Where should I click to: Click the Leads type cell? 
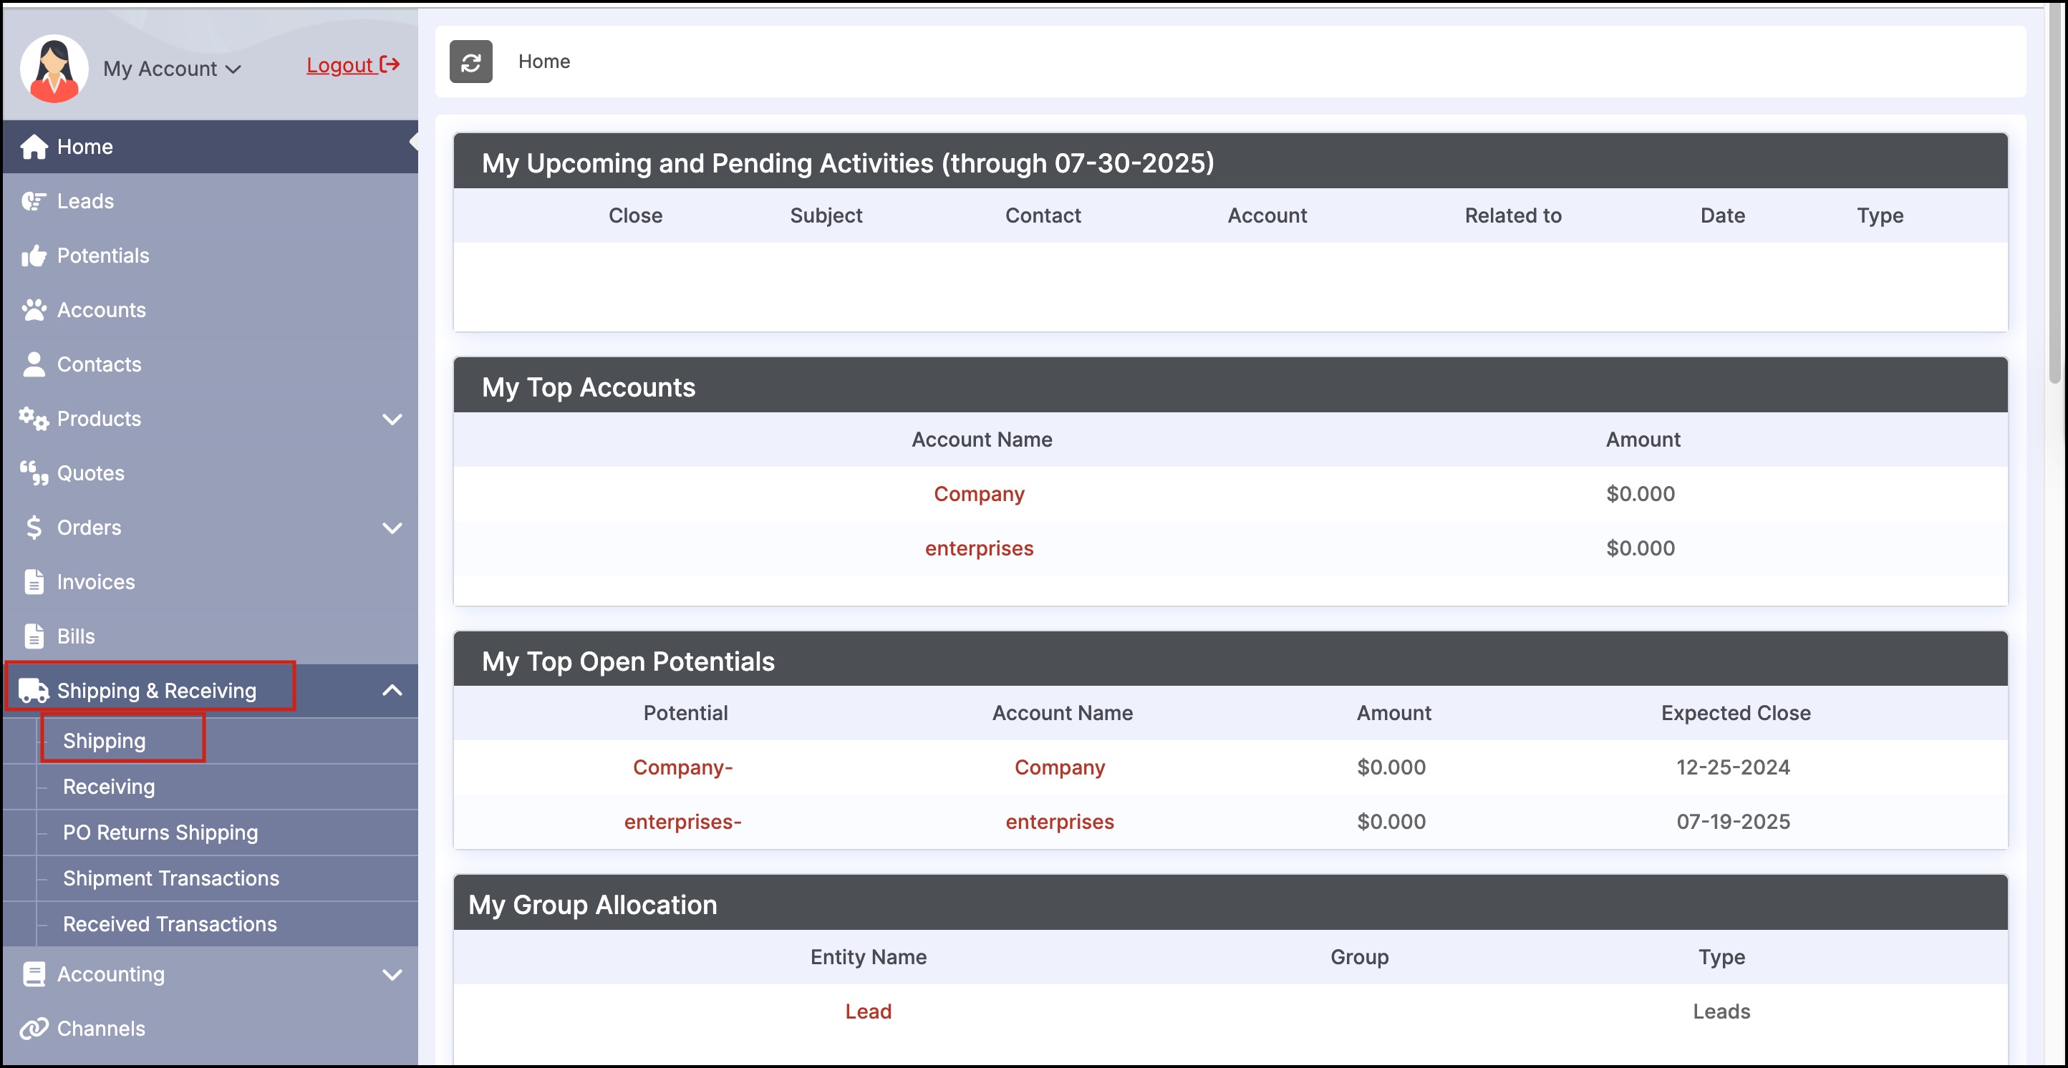click(x=1722, y=1011)
